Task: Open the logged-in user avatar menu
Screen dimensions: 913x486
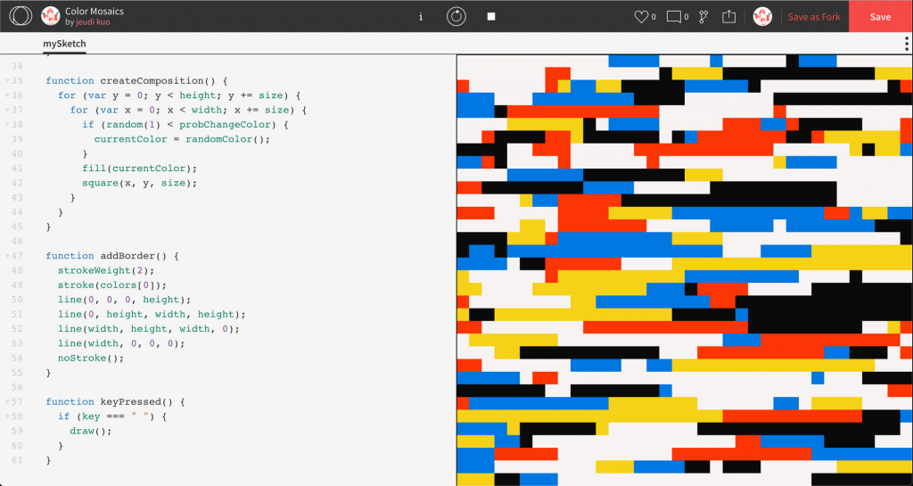Action: (762, 16)
